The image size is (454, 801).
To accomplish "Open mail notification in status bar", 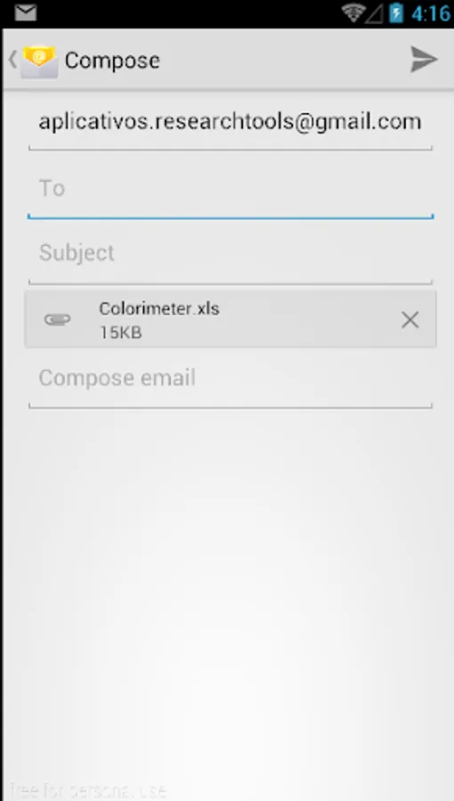I will click(x=26, y=12).
